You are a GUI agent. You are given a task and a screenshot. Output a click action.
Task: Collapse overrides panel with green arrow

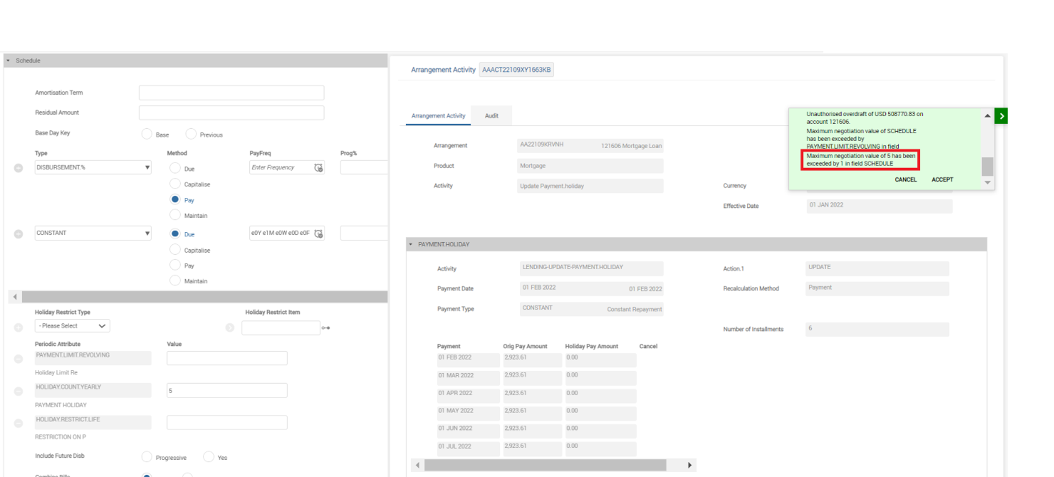pos(1001,116)
